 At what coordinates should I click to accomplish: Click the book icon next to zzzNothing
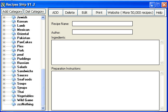coord(14,104)
